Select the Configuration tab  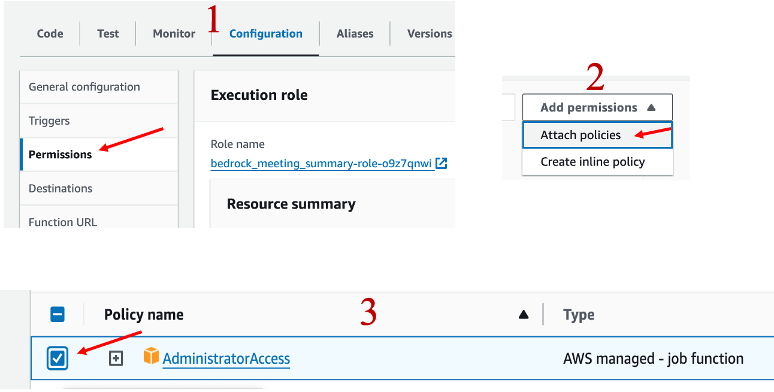[265, 34]
